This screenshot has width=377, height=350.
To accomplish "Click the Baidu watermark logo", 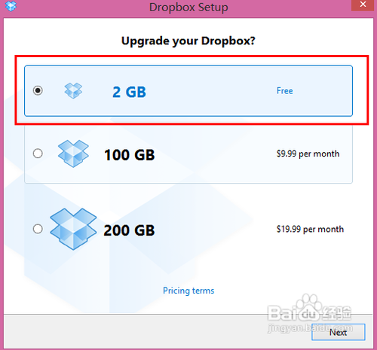I will (x=309, y=309).
